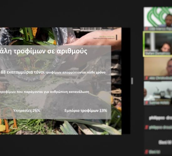Click the red muted mic icon on bottom participant tile
This screenshot has width=172, height=156.
coord(146,152)
